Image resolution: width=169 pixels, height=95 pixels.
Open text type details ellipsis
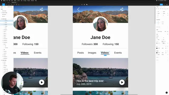[168, 43]
